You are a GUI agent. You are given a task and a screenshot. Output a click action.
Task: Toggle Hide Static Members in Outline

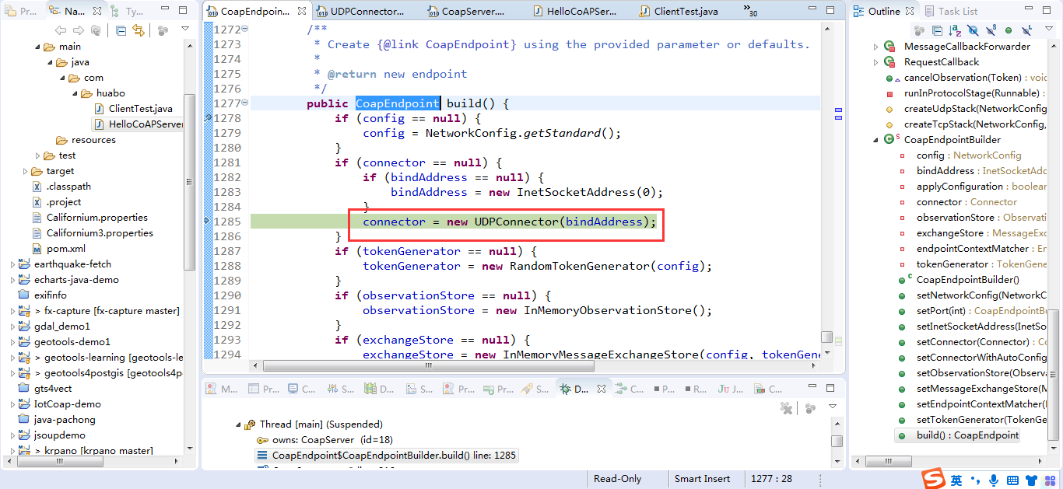tap(991, 30)
